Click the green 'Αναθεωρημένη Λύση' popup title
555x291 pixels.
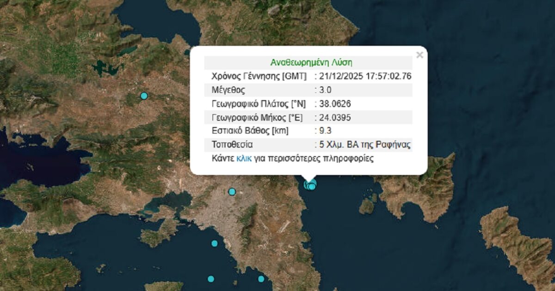[308, 63]
